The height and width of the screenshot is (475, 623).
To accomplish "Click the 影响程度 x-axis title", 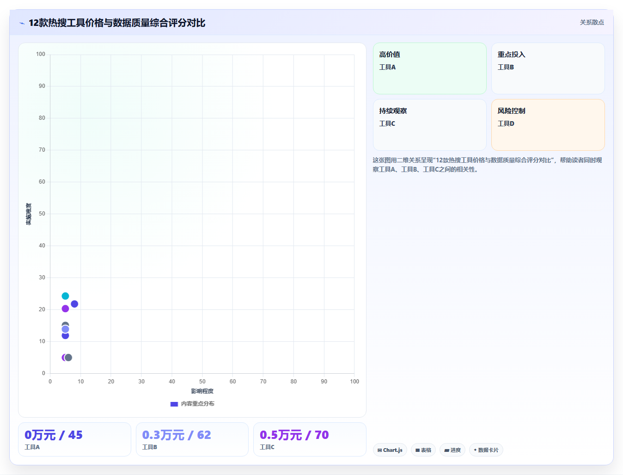I will click(202, 391).
